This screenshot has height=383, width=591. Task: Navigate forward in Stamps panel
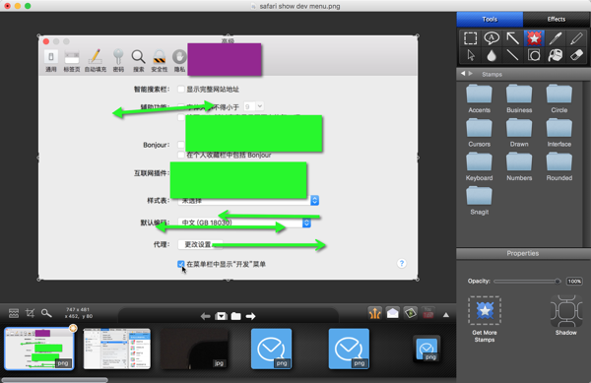point(471,74)
